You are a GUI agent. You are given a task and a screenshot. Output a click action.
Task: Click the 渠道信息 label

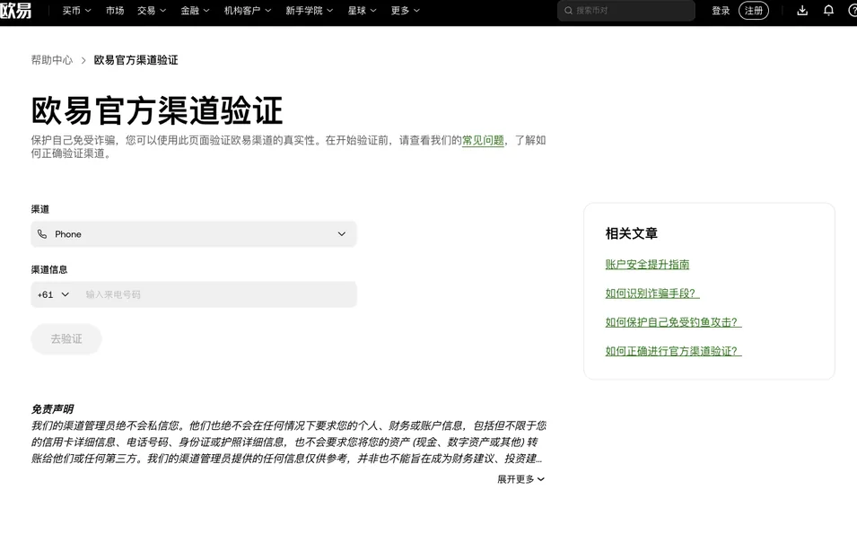point(49,269)
